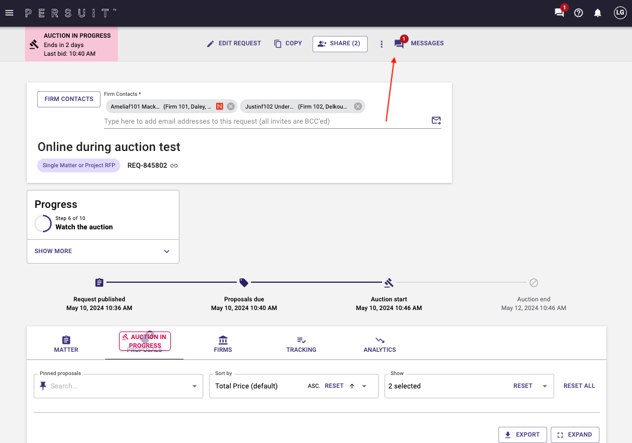Screen dimensions: 632x443
Task: Toggle ascending sort arrow
Action: click(352, 386)
